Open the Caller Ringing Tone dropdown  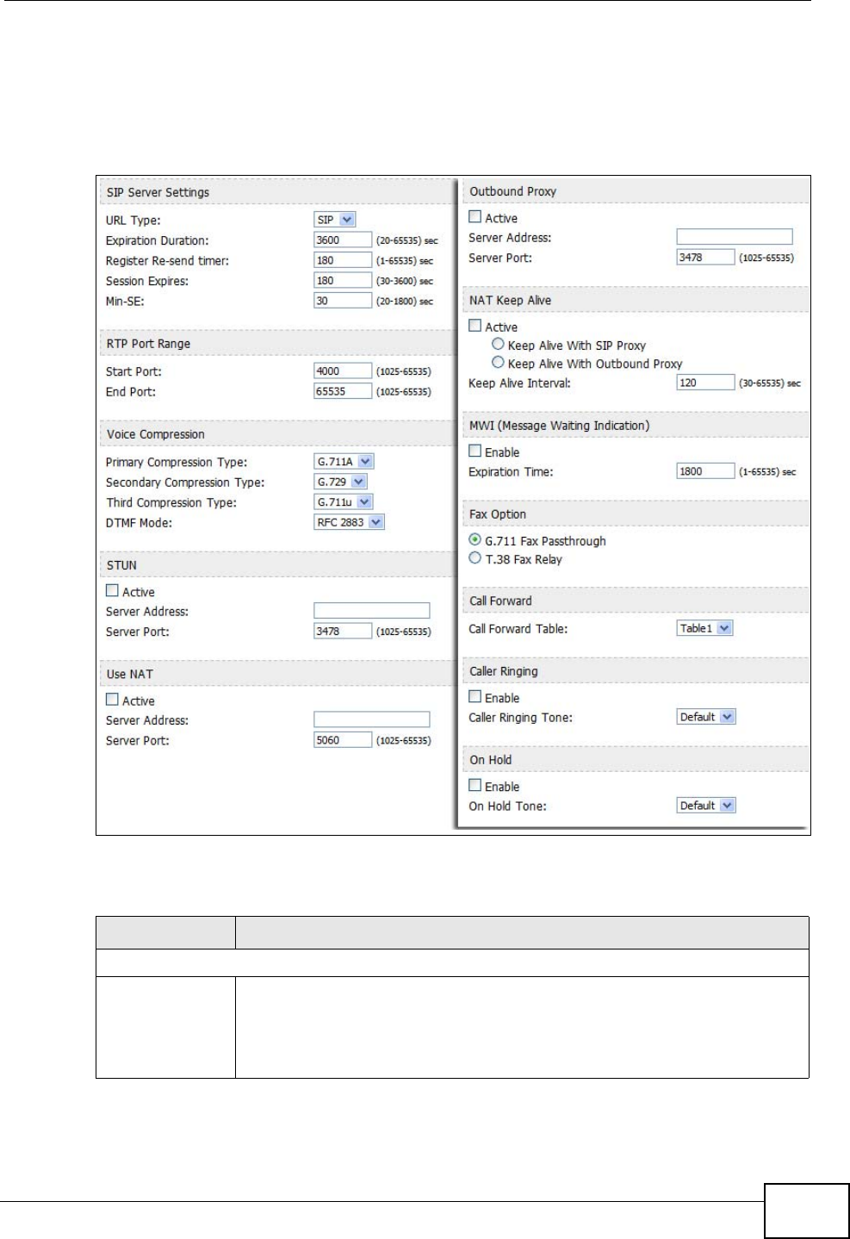pyautogui.click(x=706, y=717)
